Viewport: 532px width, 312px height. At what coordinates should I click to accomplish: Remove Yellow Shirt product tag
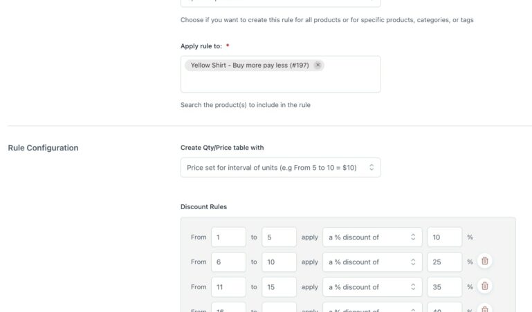[x=318, y=65]
